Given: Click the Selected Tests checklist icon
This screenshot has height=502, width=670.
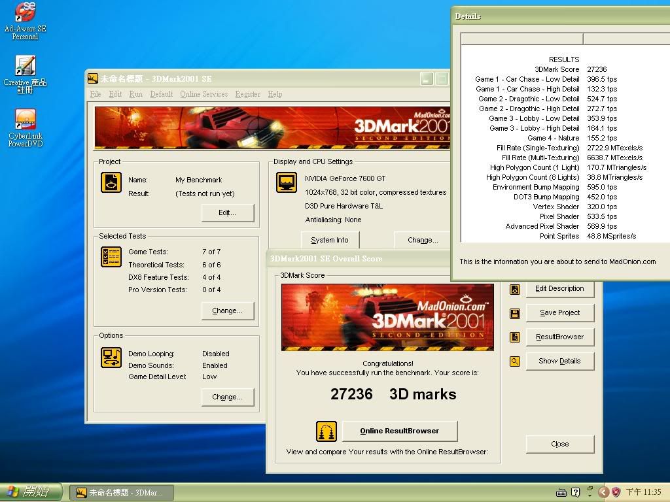Looking at the screenshot, I should [x=111, y=257].
